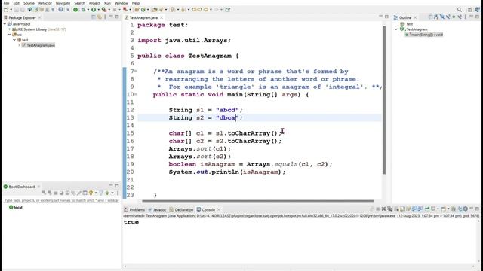Screen dimensions: 483x271
Task: Switch to the Declaration tab
Action: coord(181,209)
